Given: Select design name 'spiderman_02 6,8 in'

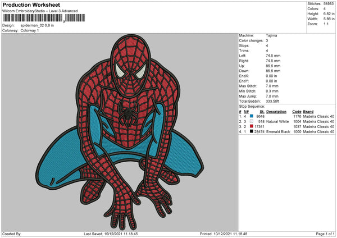Looking at the screenshot, I should pyautogui.click(x=37, y=25).
